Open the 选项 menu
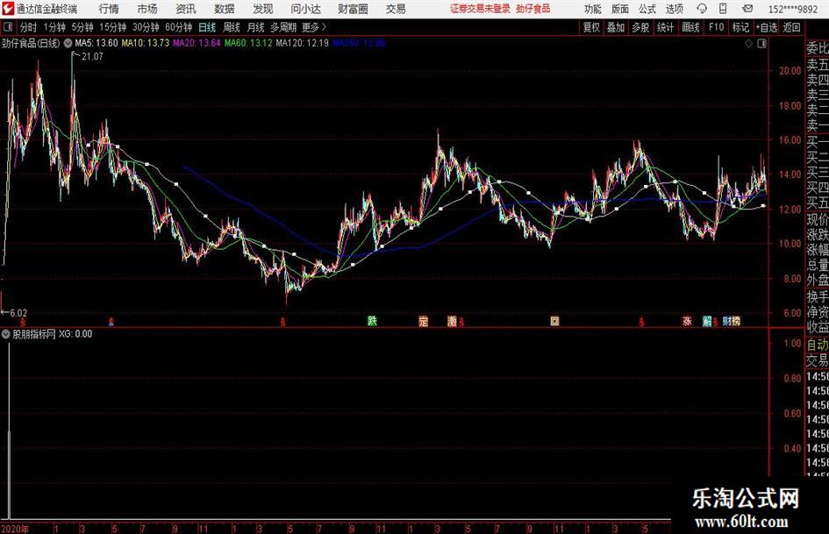The image size is (829, 534). tap(675, 9)
